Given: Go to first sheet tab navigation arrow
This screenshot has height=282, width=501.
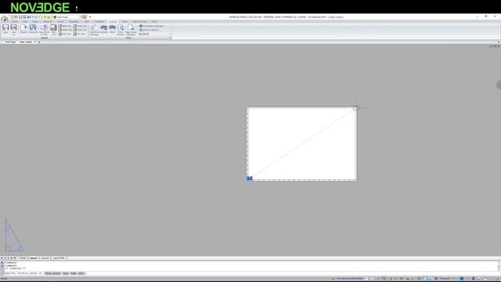Looking at the screenshot, I should [2, 258].
